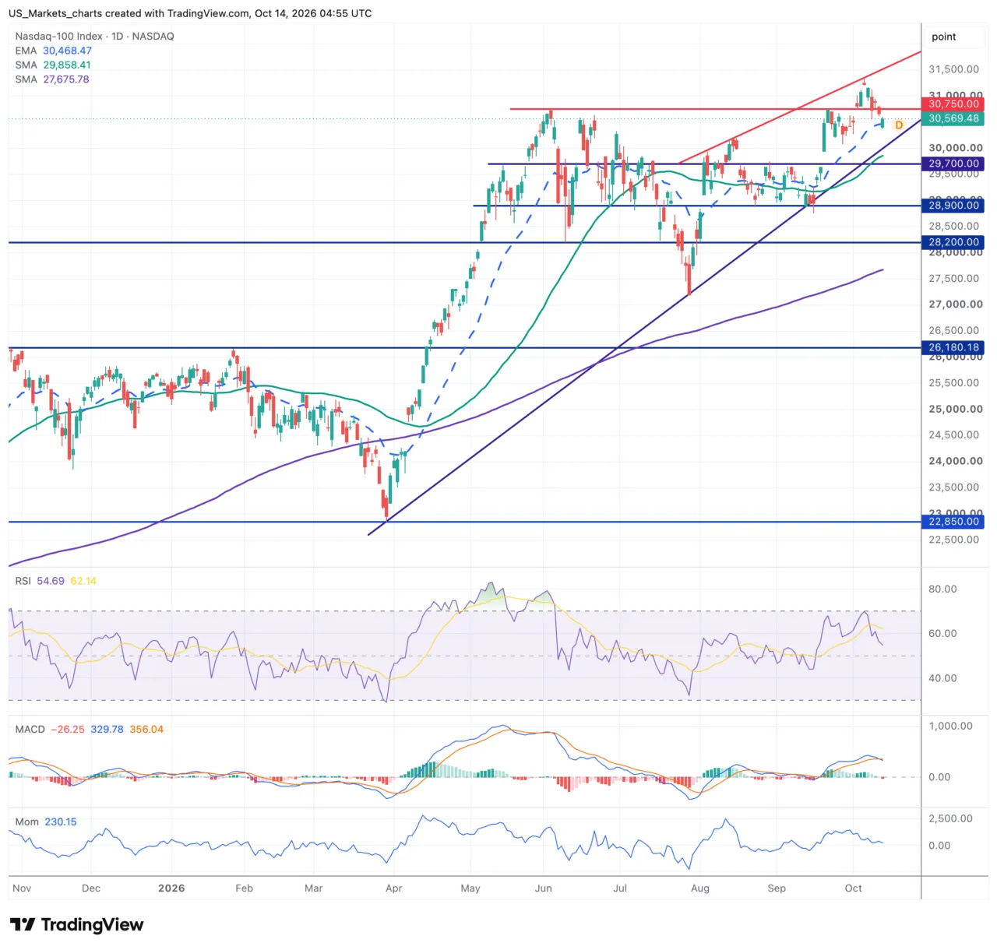Click the Oct label on the time axis
The image size is (997, 950).
(854, 888)
